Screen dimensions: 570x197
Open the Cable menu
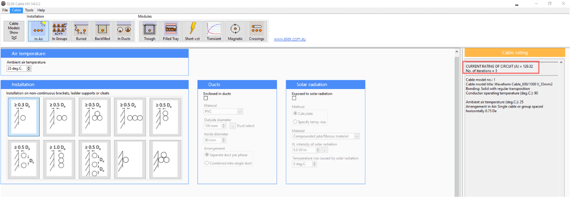[x=17, y=10]
